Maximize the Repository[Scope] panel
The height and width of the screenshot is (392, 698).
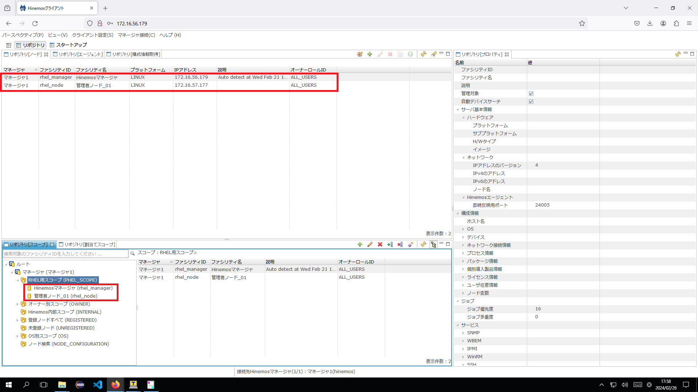(448, 244)
